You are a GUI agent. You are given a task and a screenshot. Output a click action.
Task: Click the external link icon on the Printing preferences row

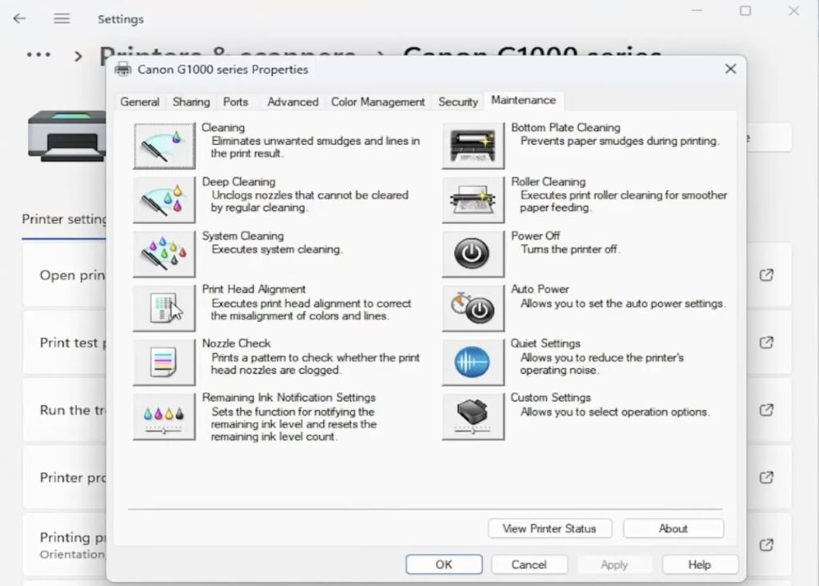pyautogui.click(x=766, y=544)
